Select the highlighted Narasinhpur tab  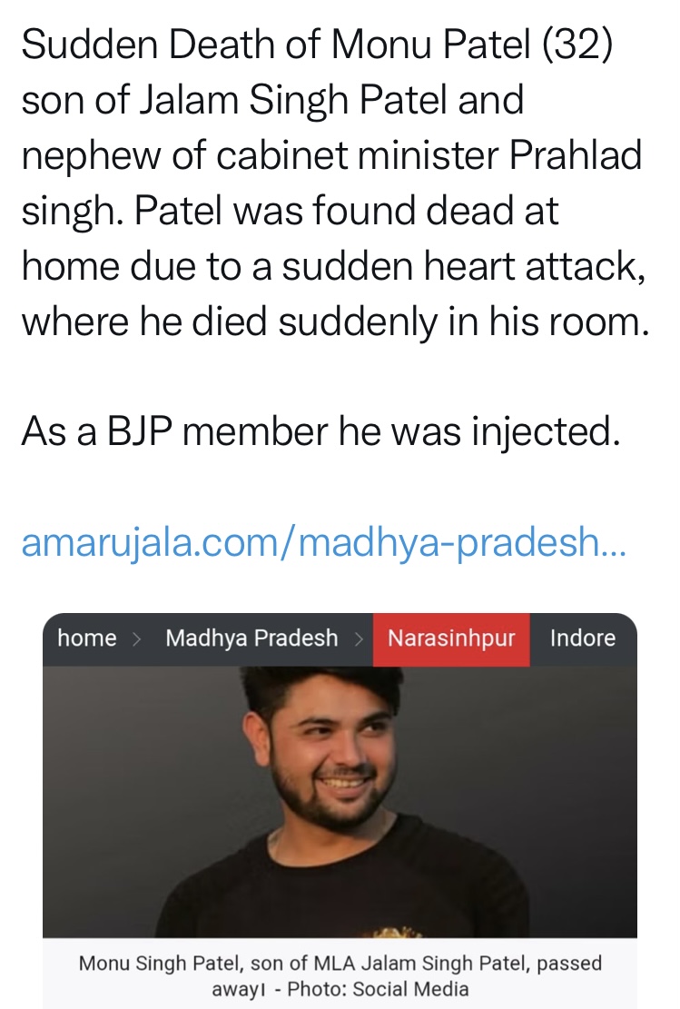(x=451, y=638)
